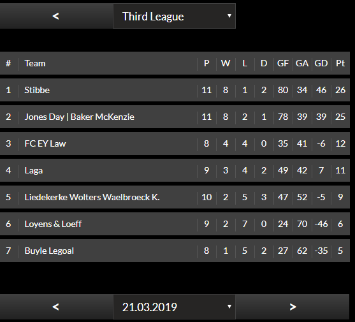Click the GF column header

click(x=283, y=63)
